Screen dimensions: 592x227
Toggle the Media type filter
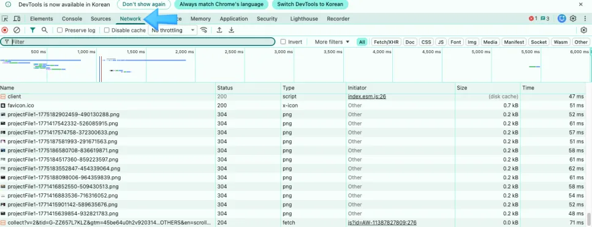(490, 42)
